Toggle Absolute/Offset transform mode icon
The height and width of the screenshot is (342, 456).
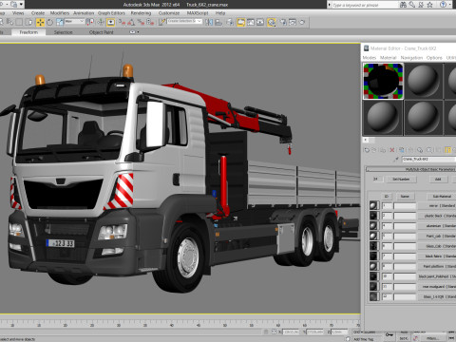coord(274,332)
